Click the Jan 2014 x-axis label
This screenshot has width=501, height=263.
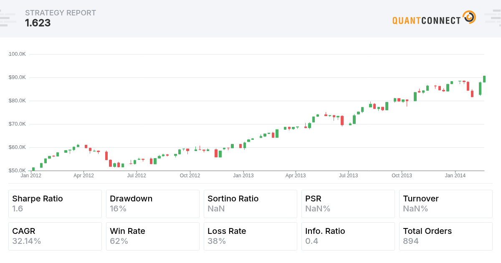point(455,176)
